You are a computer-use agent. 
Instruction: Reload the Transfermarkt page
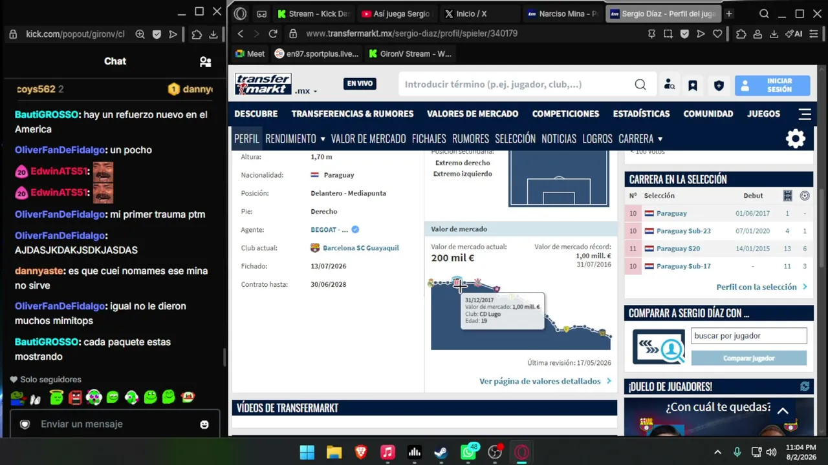[x=273, y=34]
